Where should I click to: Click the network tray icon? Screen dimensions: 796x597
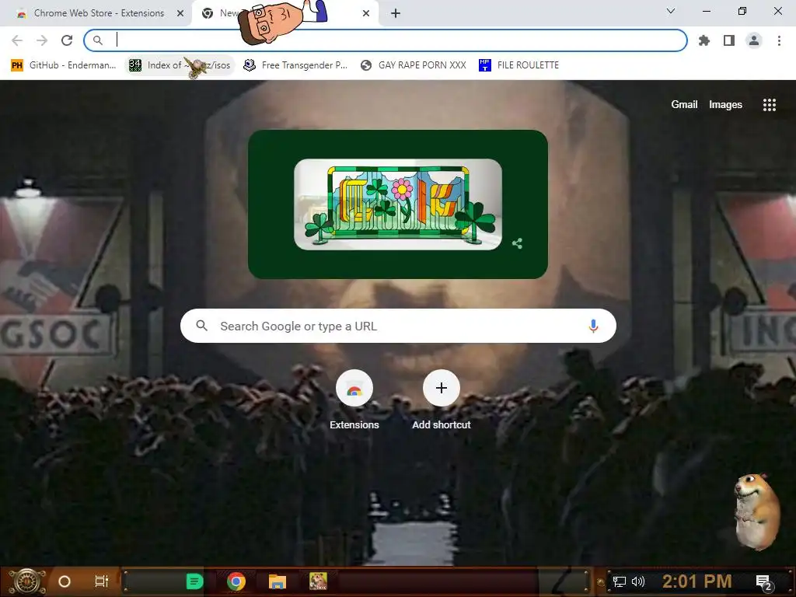coord(620,581)
